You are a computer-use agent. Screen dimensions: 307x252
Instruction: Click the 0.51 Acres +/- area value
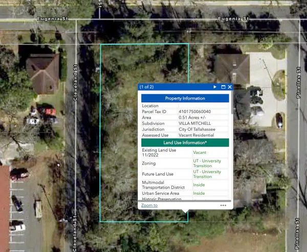(192, 118)
